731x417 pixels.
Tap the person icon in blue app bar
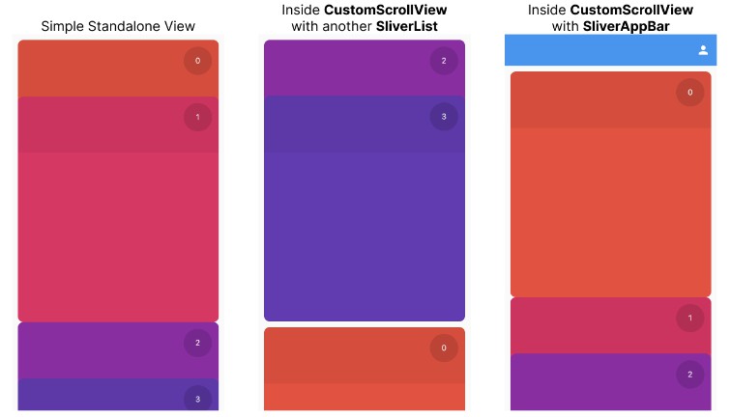point(703,50)
